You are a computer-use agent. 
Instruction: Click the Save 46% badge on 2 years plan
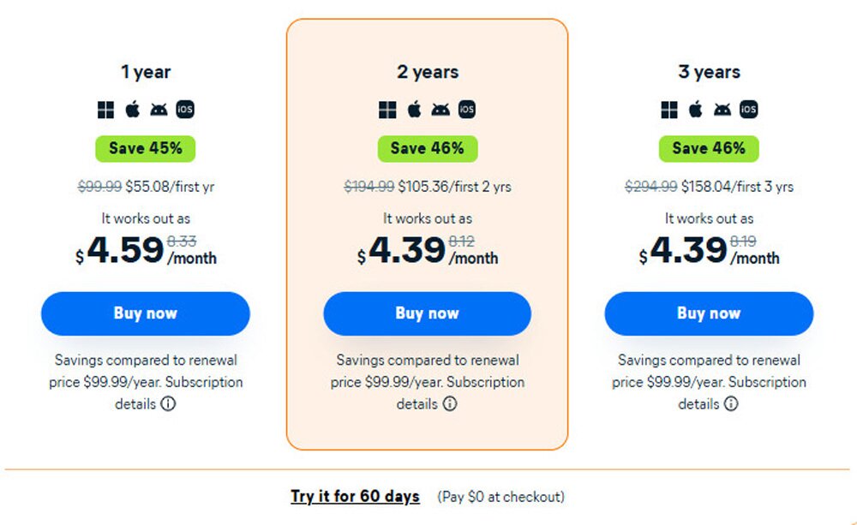(428, 149)
